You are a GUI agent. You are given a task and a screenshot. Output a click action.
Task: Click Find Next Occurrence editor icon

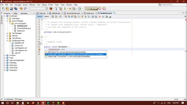[x=72, y=17]
